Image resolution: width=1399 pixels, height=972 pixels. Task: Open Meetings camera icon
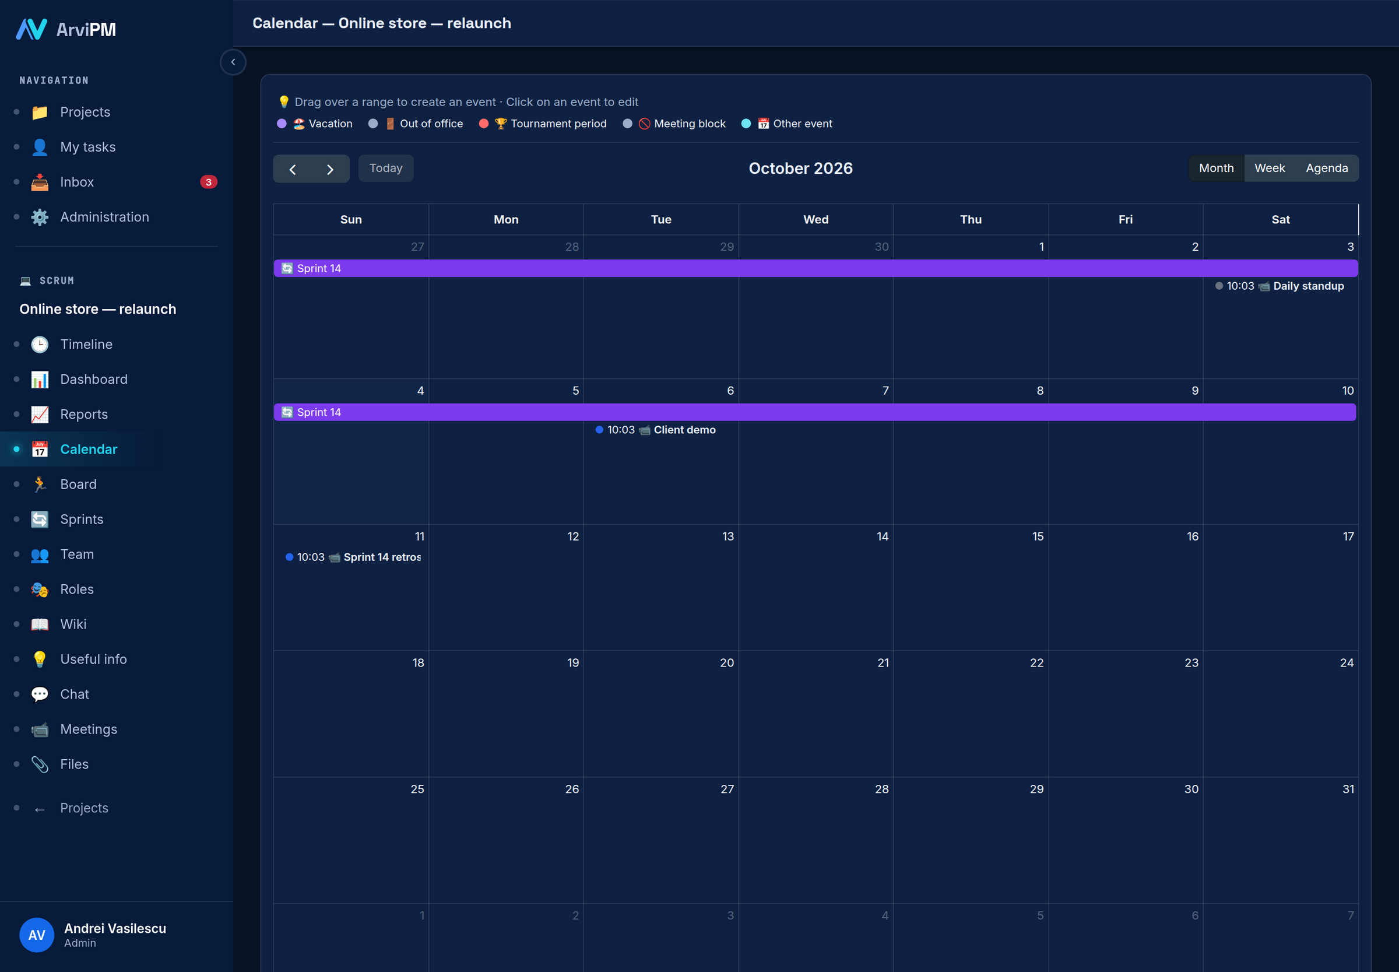click(x=40, y=729)
